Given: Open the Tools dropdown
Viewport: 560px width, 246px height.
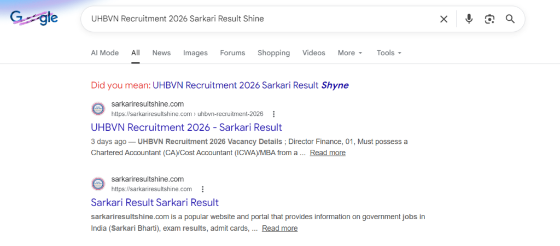Looking at the screenshot, I should [389, 53].
